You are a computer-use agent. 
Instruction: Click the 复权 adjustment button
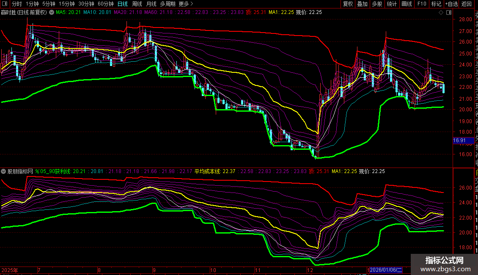pyautogui.click(x=348, y=4)
